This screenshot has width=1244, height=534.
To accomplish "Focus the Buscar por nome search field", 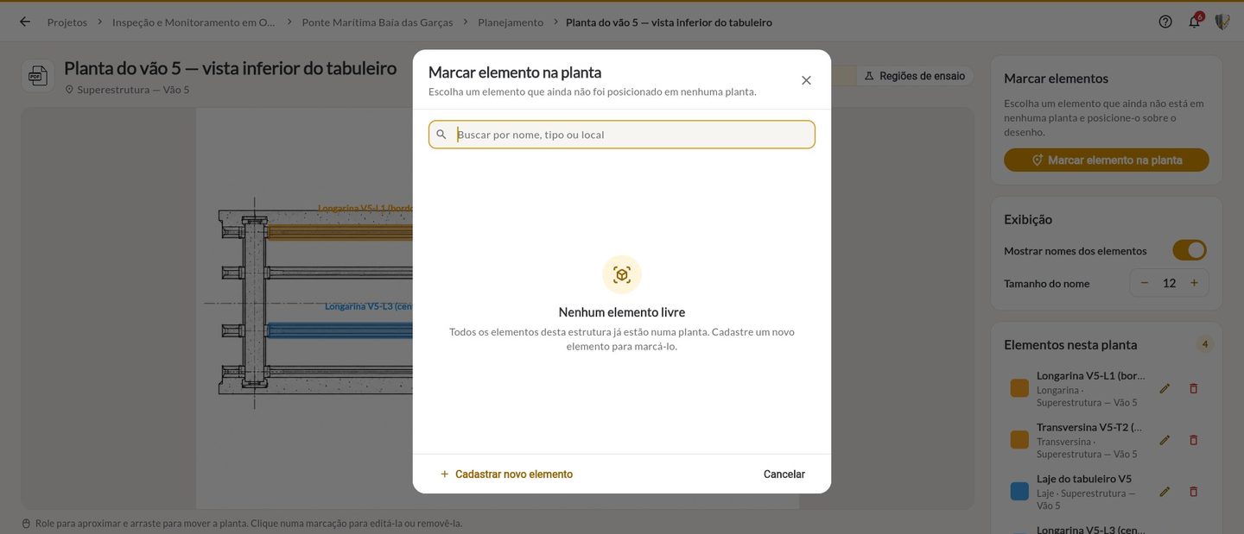I will (x=622, y=135).
